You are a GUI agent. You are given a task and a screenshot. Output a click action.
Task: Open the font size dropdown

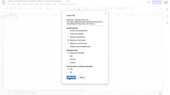(62, 8)
